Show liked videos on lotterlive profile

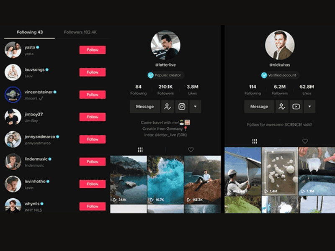coord(191,149)
